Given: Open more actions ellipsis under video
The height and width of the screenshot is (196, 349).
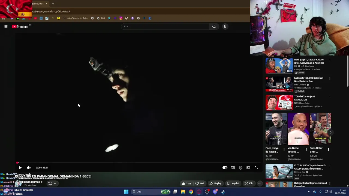Looking at the screenshot, I should click(260, 183).
